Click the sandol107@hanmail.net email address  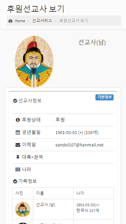tap(79, 145)
